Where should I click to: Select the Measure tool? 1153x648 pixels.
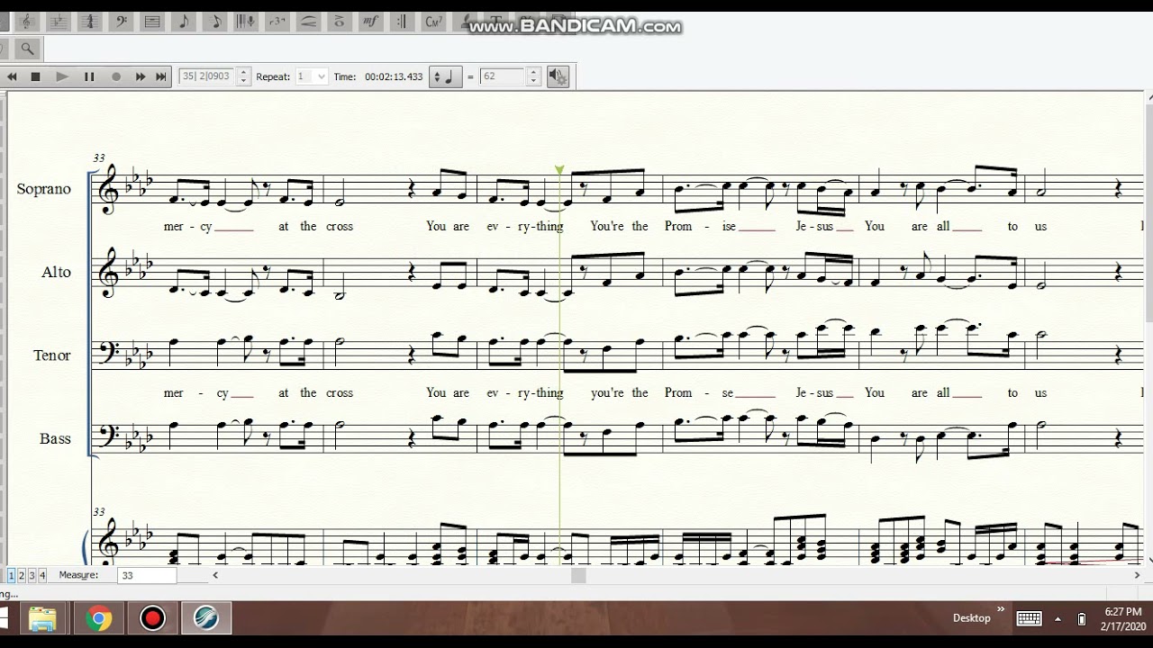(x=152, y=22)
